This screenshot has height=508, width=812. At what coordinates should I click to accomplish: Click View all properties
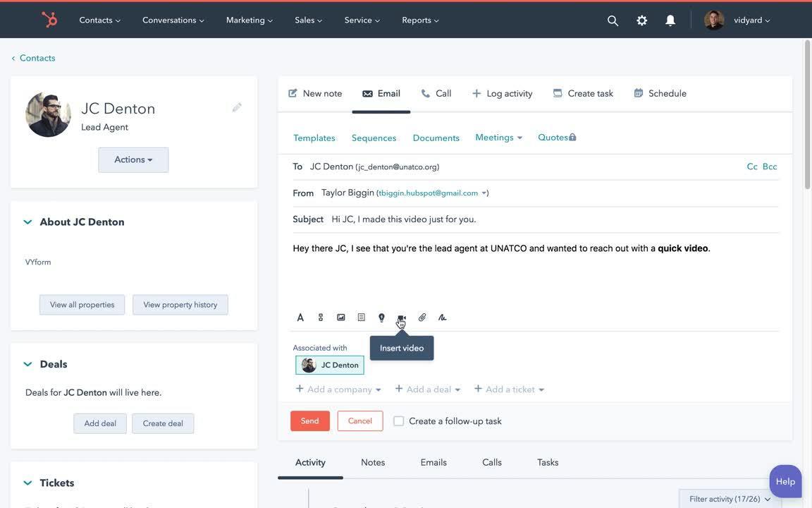(x=82, y=305)
